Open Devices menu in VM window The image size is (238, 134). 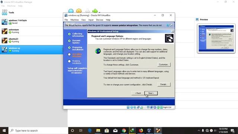pos(100,20)
